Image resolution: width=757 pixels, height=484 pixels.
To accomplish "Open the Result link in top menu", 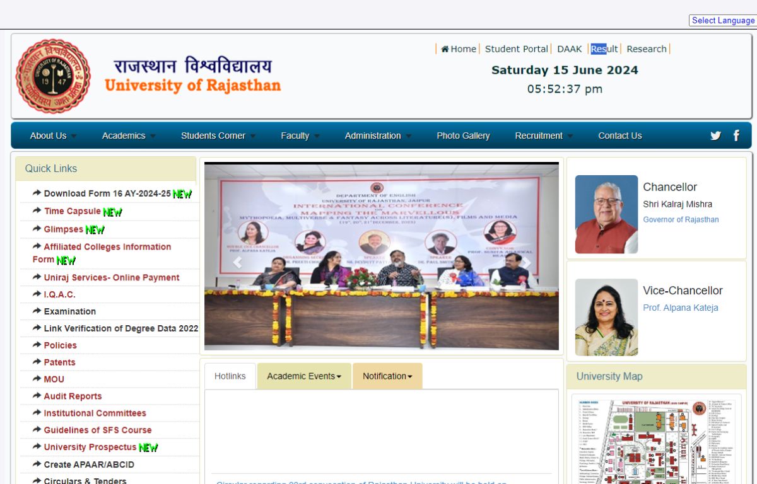I will [x=604, y=49].
